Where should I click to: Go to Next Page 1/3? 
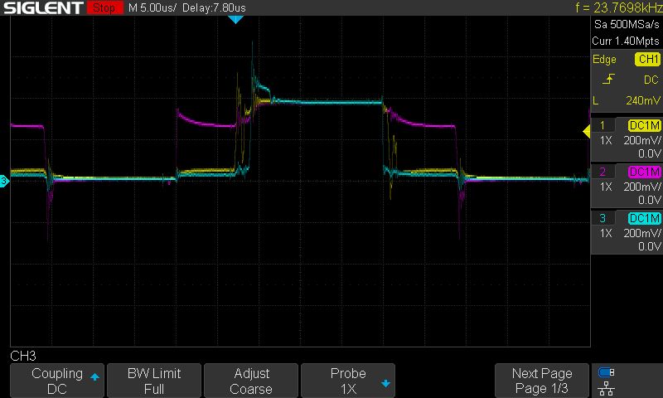click(x=542, y=381)
